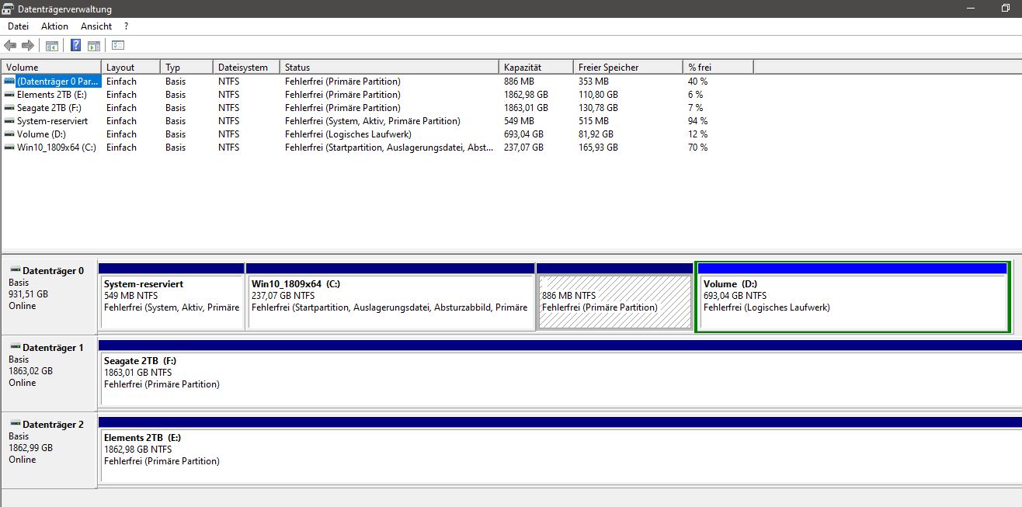
Task: Select the Elements 2TB (E:) partition block
Action: [x=560, y=450]
